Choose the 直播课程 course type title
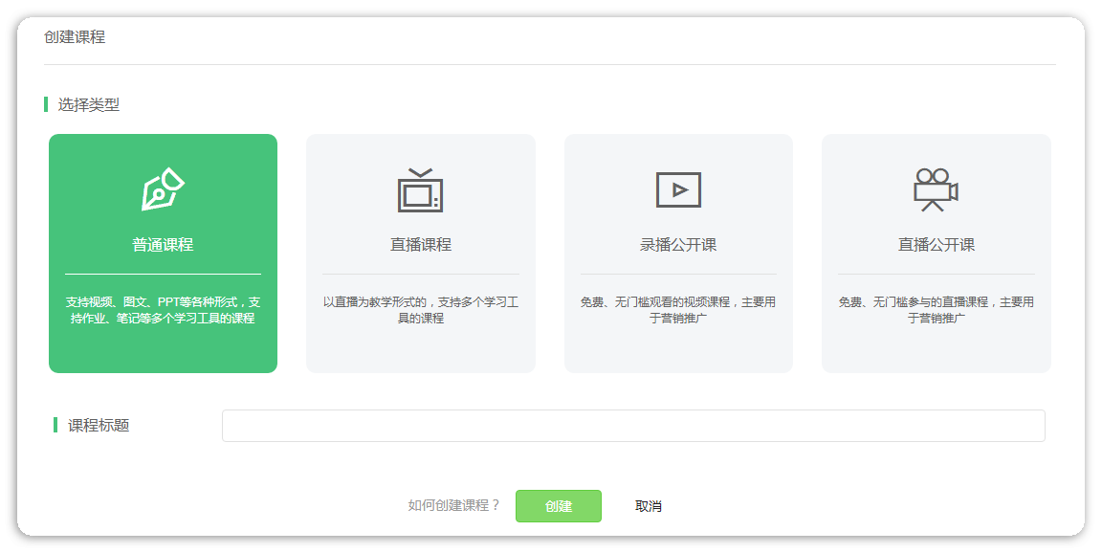The height and width of the screenshot is (553, 1102). tap(420, 245)
